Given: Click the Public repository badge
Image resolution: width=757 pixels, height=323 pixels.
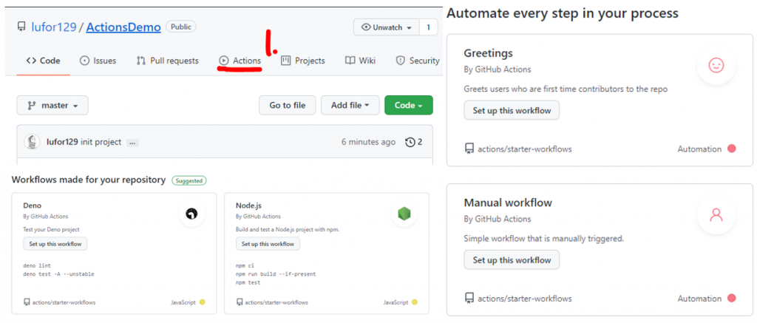Looking at the screenshot, I should (181, 27).
